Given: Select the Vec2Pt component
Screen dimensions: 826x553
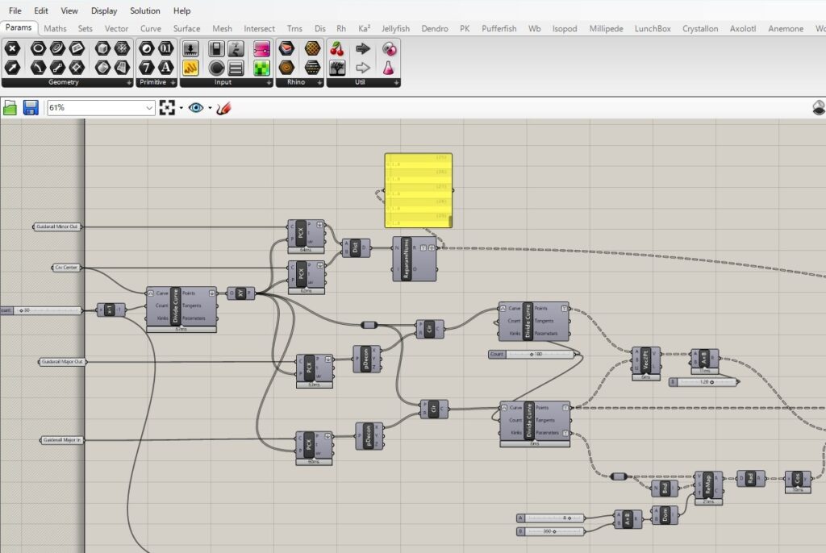Looking at the screenshot, I should pyautogui.click(x=646, y=364).
